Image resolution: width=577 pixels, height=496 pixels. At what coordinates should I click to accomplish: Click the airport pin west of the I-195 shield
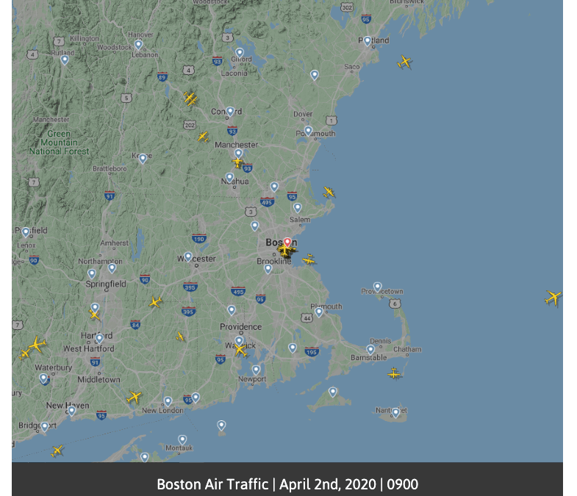tap(293, 348)
